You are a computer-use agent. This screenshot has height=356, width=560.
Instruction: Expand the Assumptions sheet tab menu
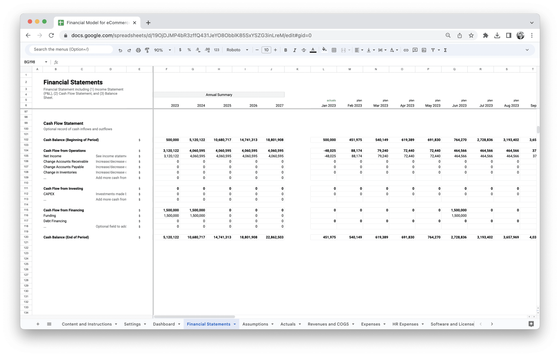point(272,324)
